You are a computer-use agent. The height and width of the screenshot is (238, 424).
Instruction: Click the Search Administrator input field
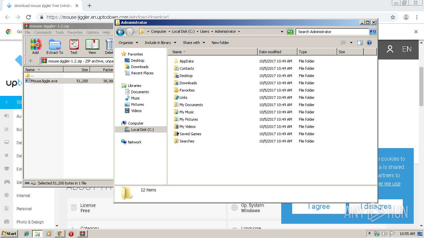coord(332,32)
